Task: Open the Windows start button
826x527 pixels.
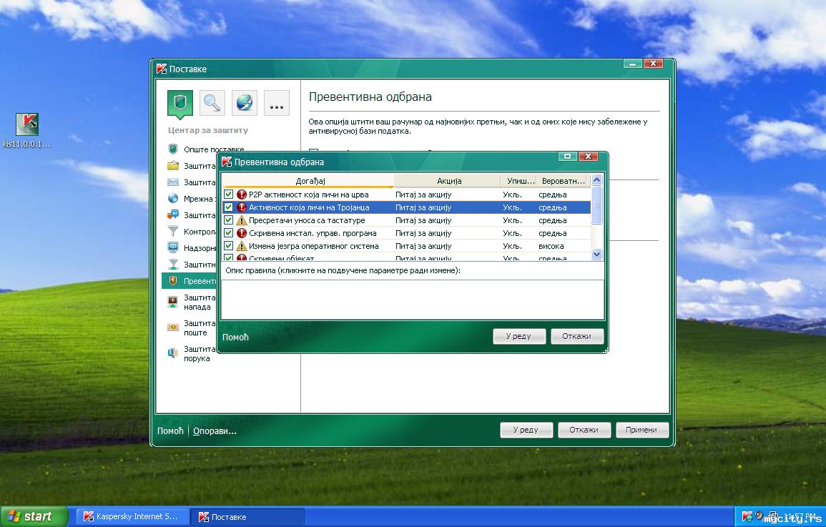Action: tap(35, 516)
